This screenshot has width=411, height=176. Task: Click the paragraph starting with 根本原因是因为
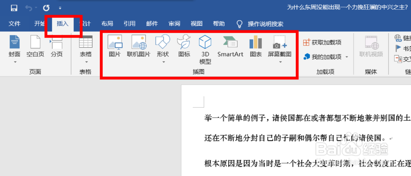(x=307, y=163)
